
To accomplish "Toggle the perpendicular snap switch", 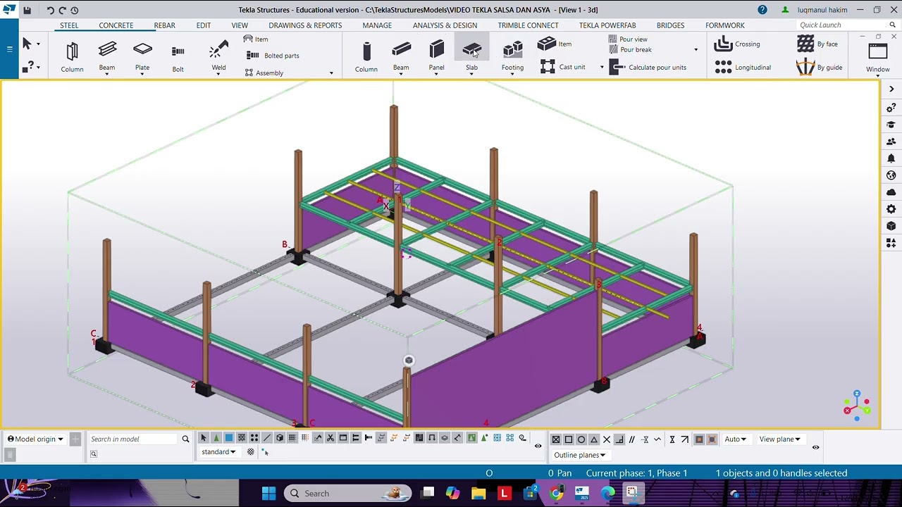I will pyautogui.click(x=619, y=439).
